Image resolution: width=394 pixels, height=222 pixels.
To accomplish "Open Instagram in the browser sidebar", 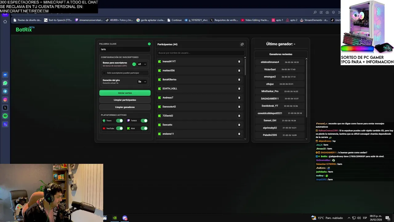I will [x=5, y=100].
